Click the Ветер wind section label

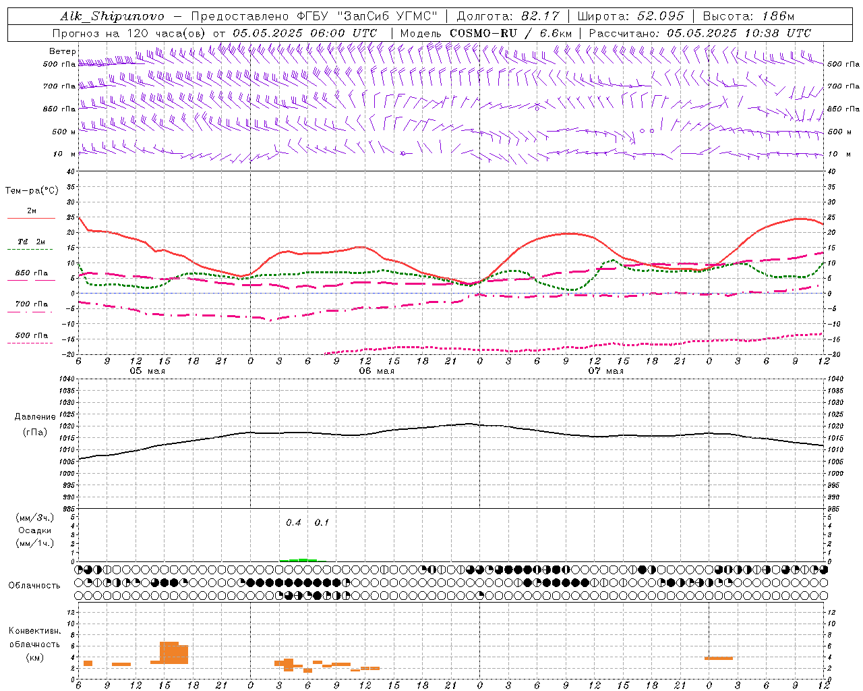63,51
